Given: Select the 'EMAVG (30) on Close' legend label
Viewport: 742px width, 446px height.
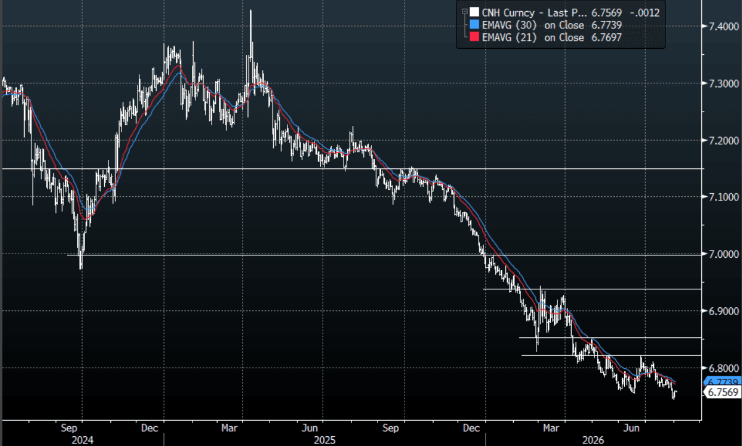Looking at the screenshot, I should click(x=533, y=24).
